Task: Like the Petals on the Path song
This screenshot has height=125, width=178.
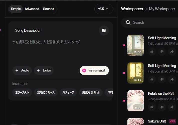Action: point(152,107)
